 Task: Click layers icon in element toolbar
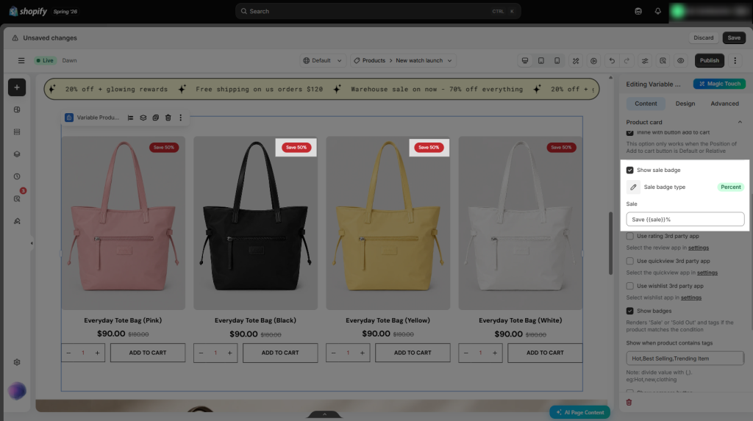(143, 118)
